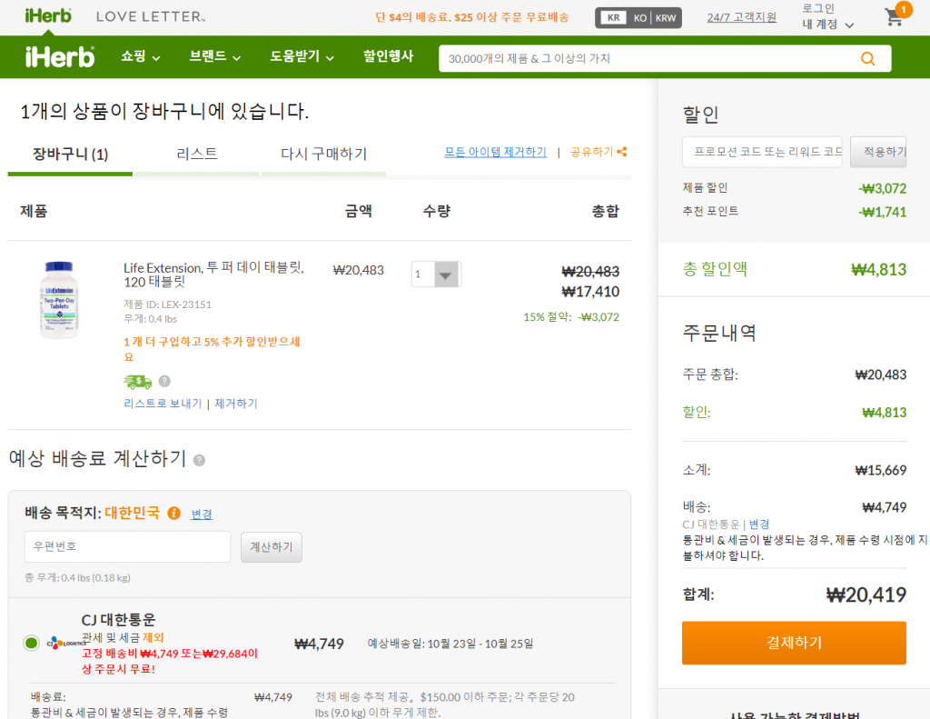Select the CJ 대한통운 shipping radio button
Screen dimensions: 930x719
click(x=32, y=643)
